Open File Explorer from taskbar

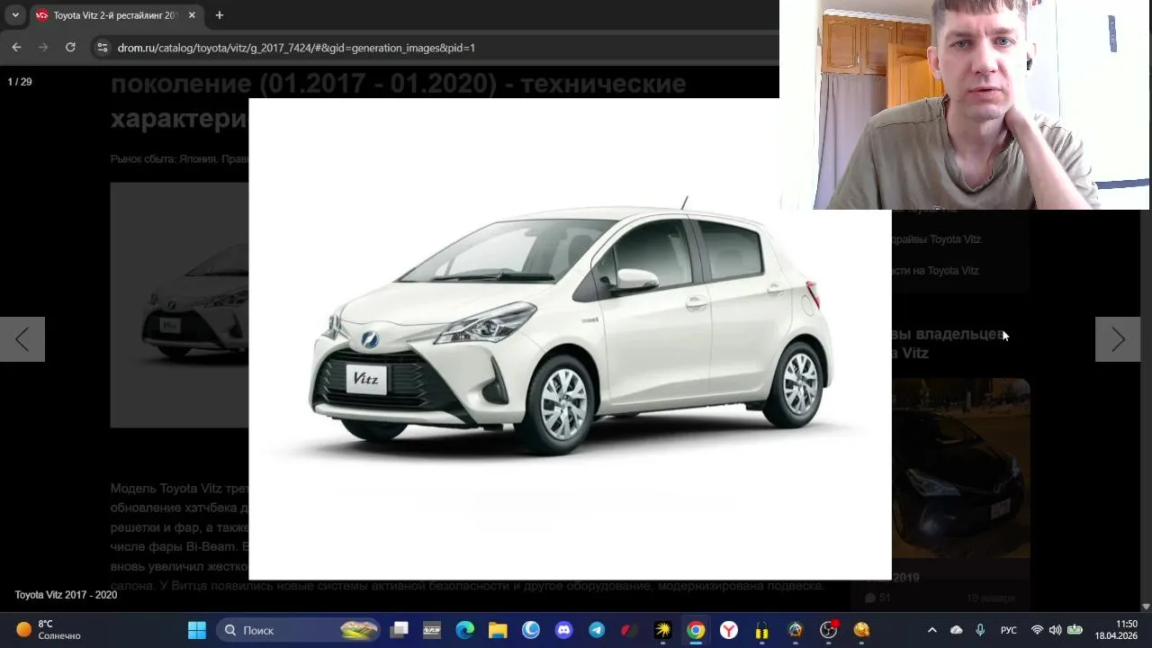pyautogui.click(x=498, y=630)
